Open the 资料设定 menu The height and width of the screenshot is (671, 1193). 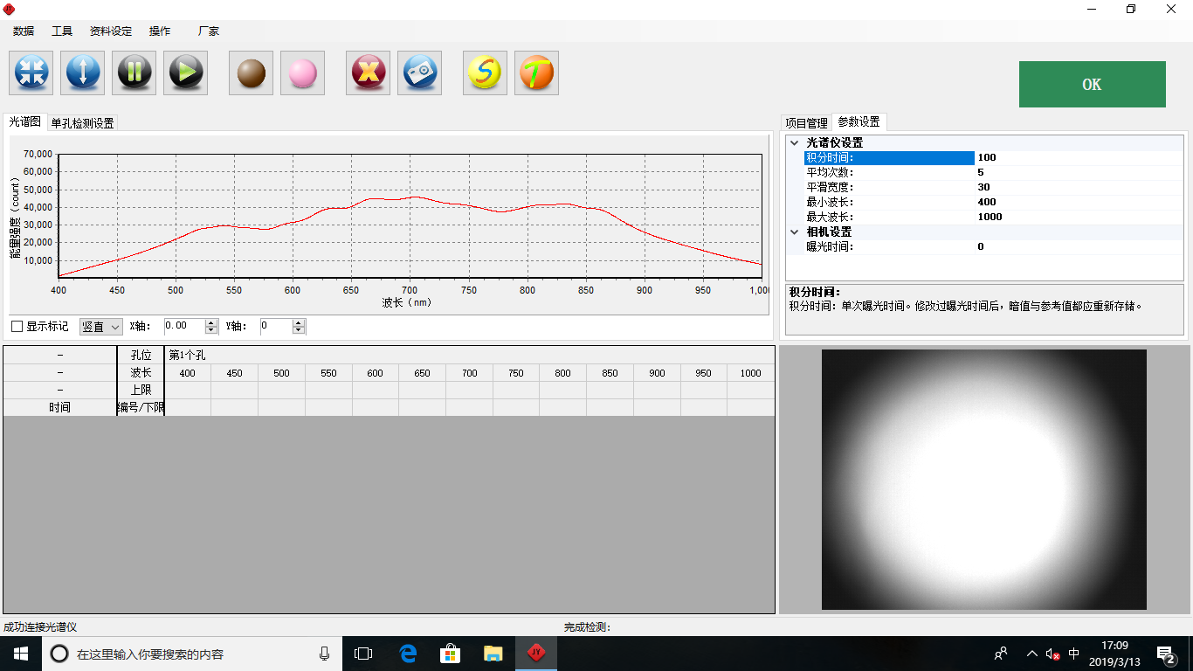[111, 31]
